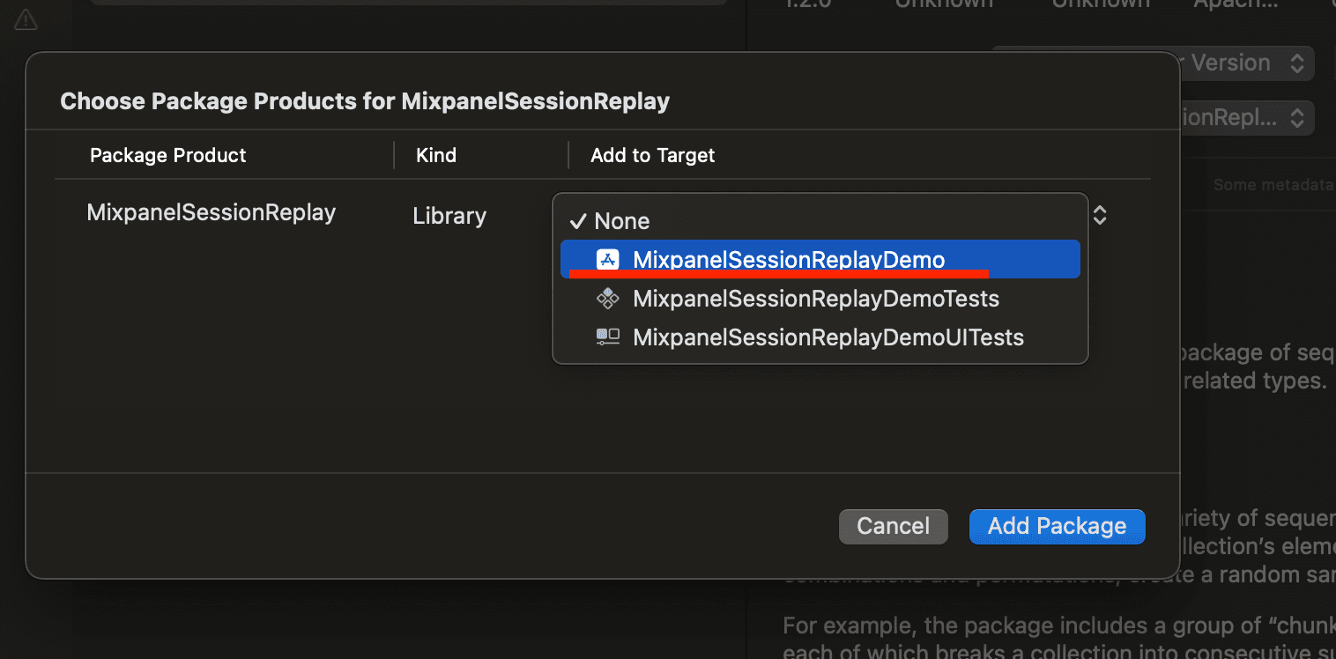Image resolution: width=1336 pixels, height=659 pixels.
Task: Click the Library kind cell
Action: (x=449, y=216)
